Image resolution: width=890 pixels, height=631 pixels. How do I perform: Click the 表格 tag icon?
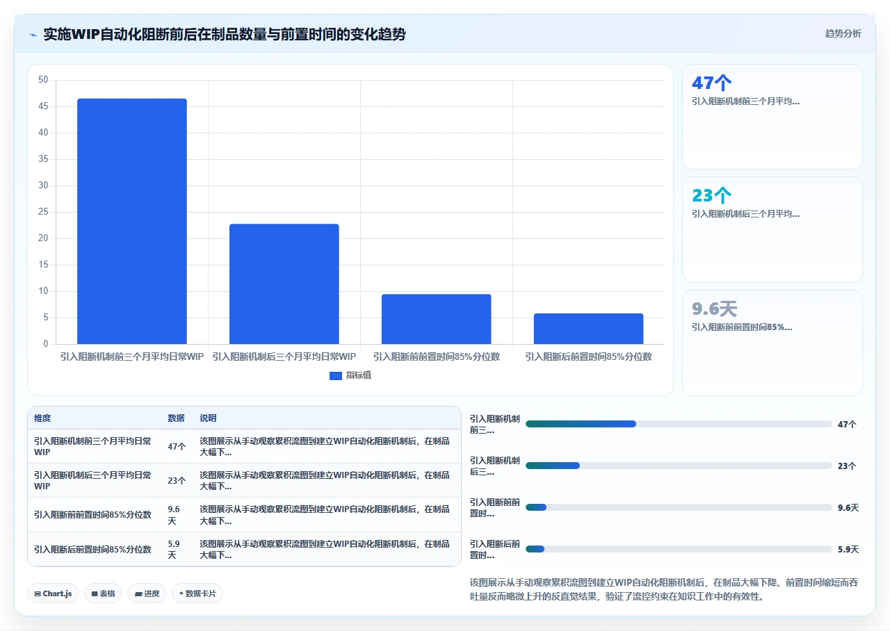pos(95,593)
